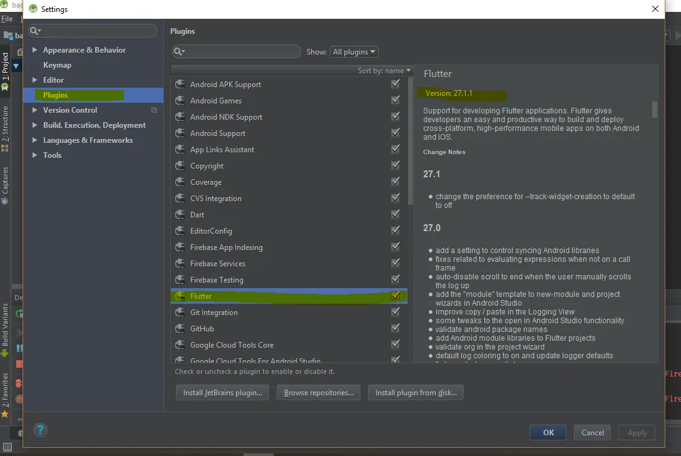The width and height of the screenshot is (681, 456).
Task: Open the Sort by name dropdown
Action: click(384, 70)
